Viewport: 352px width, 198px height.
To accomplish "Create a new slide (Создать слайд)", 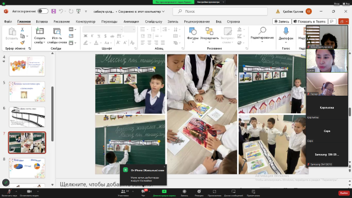I will pos(40,35).
